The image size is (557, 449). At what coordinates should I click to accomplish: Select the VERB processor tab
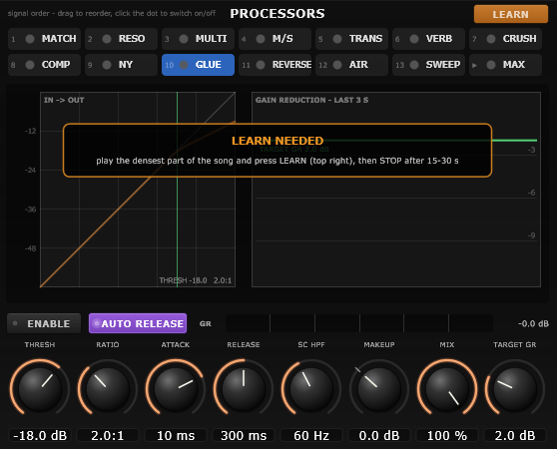429,39
